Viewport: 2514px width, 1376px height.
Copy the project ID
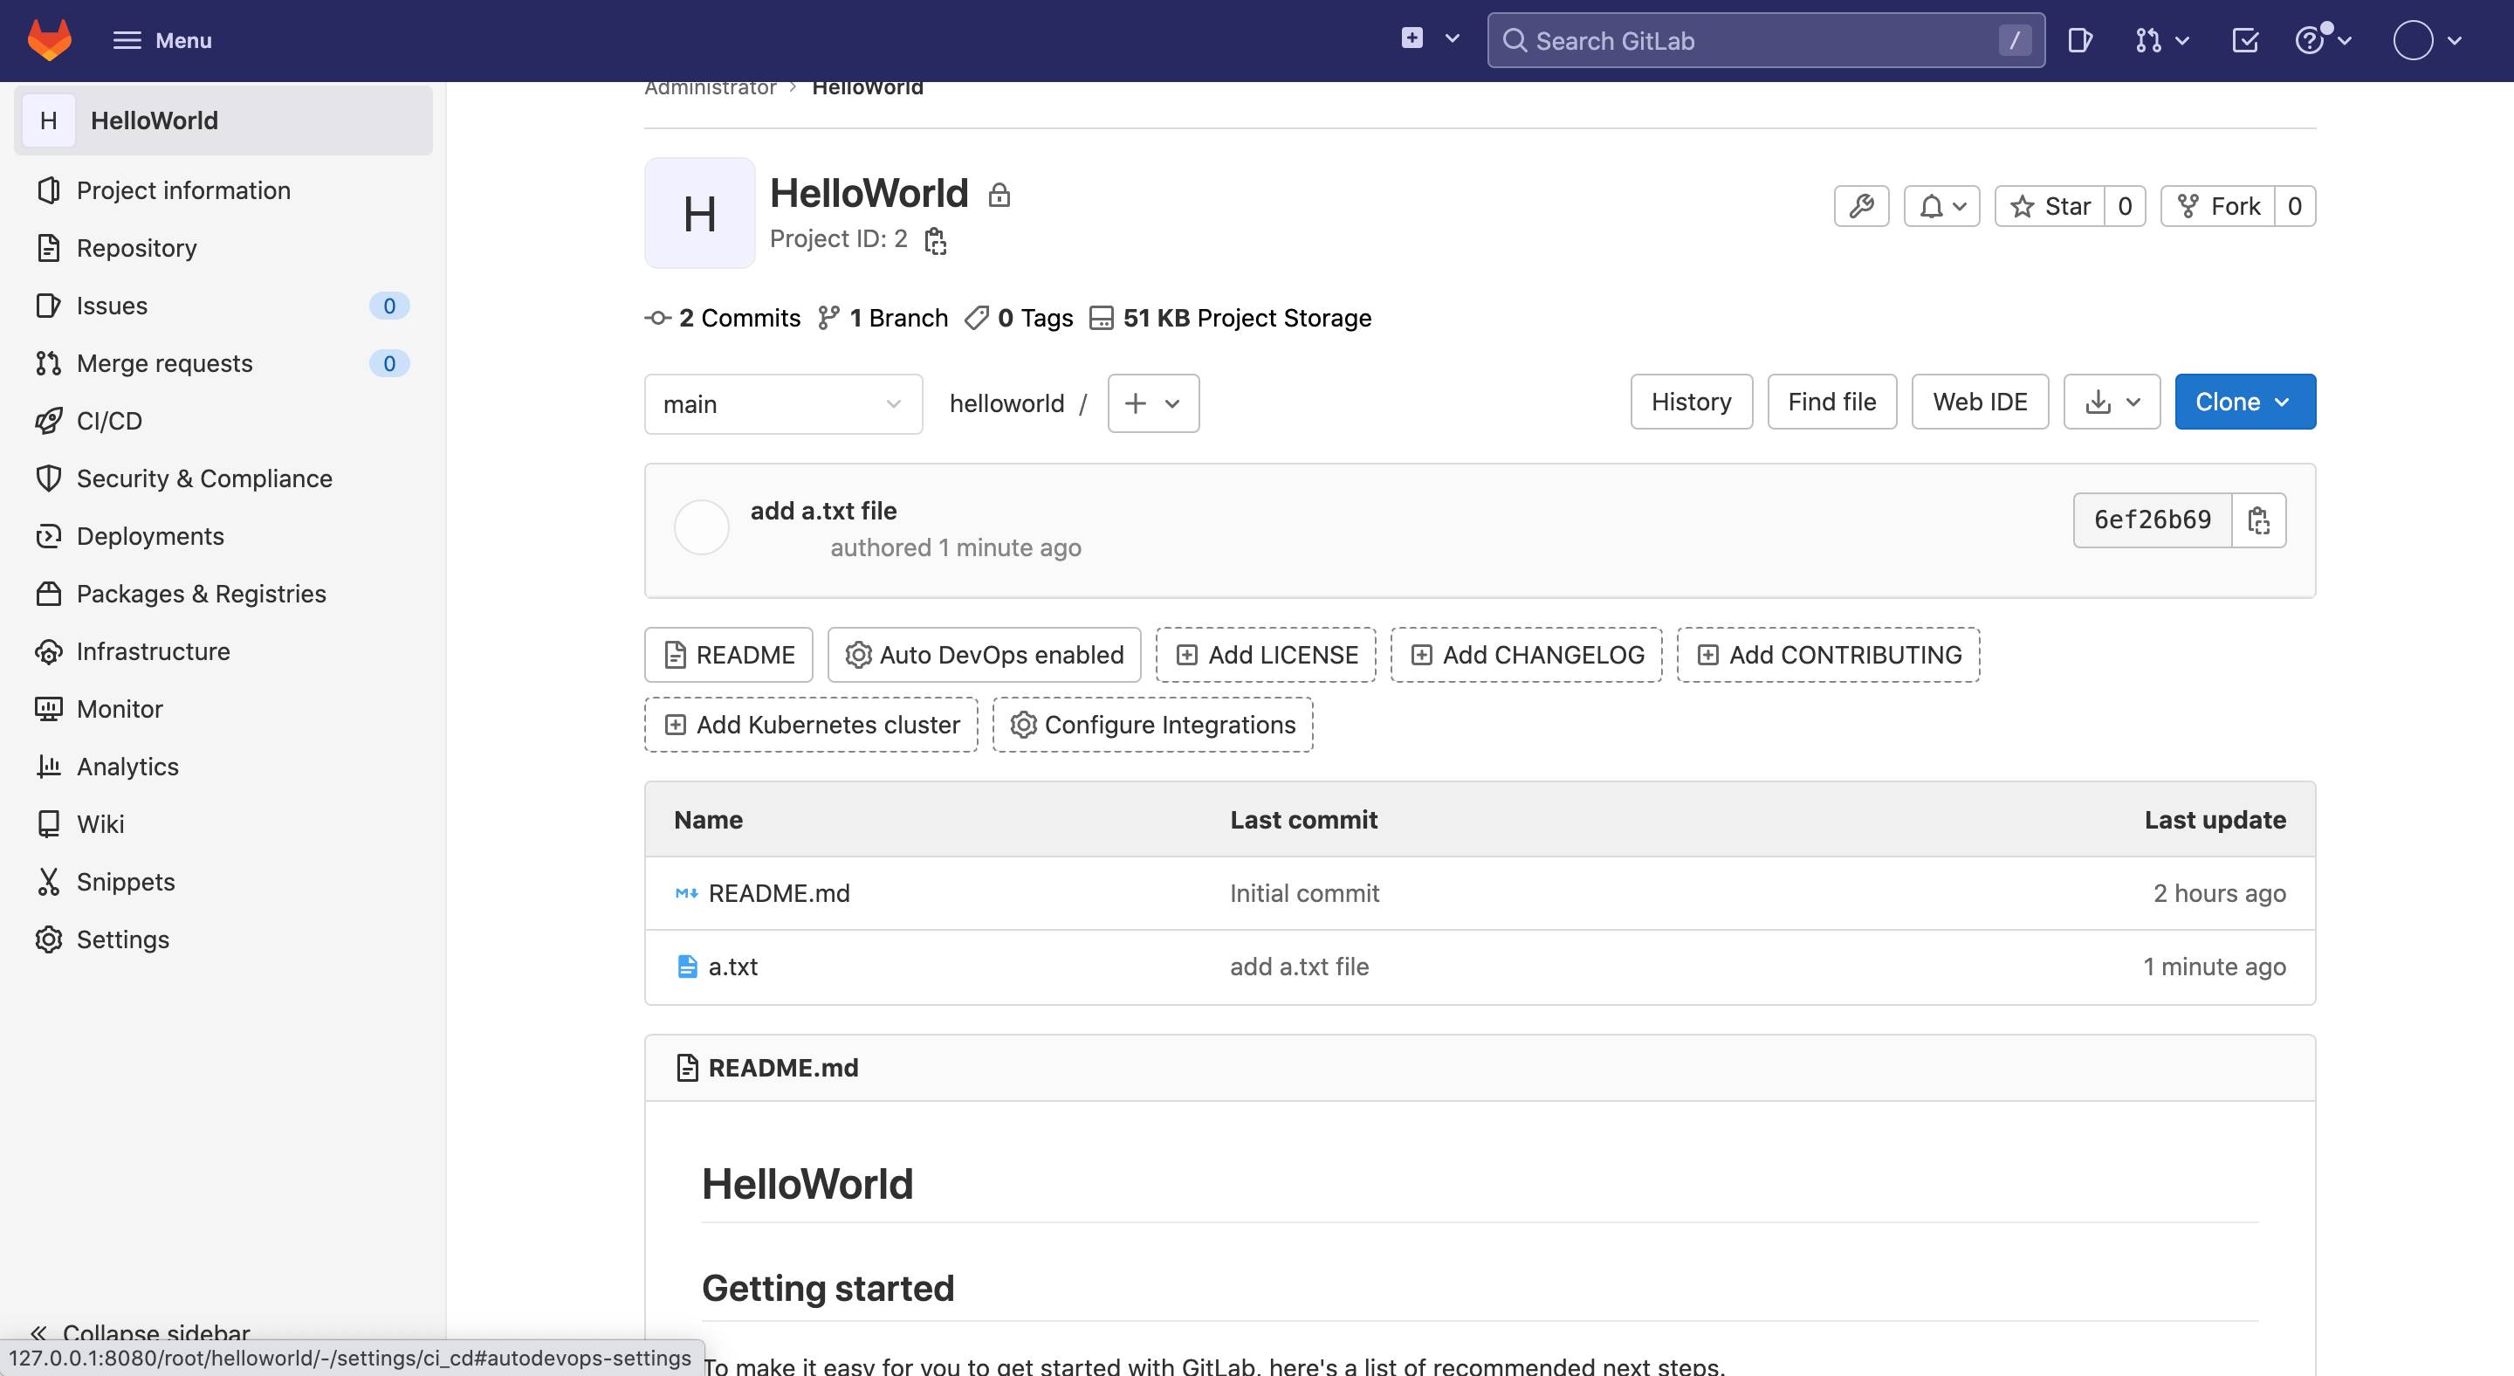pyautogui.click(x=935, y=240)
